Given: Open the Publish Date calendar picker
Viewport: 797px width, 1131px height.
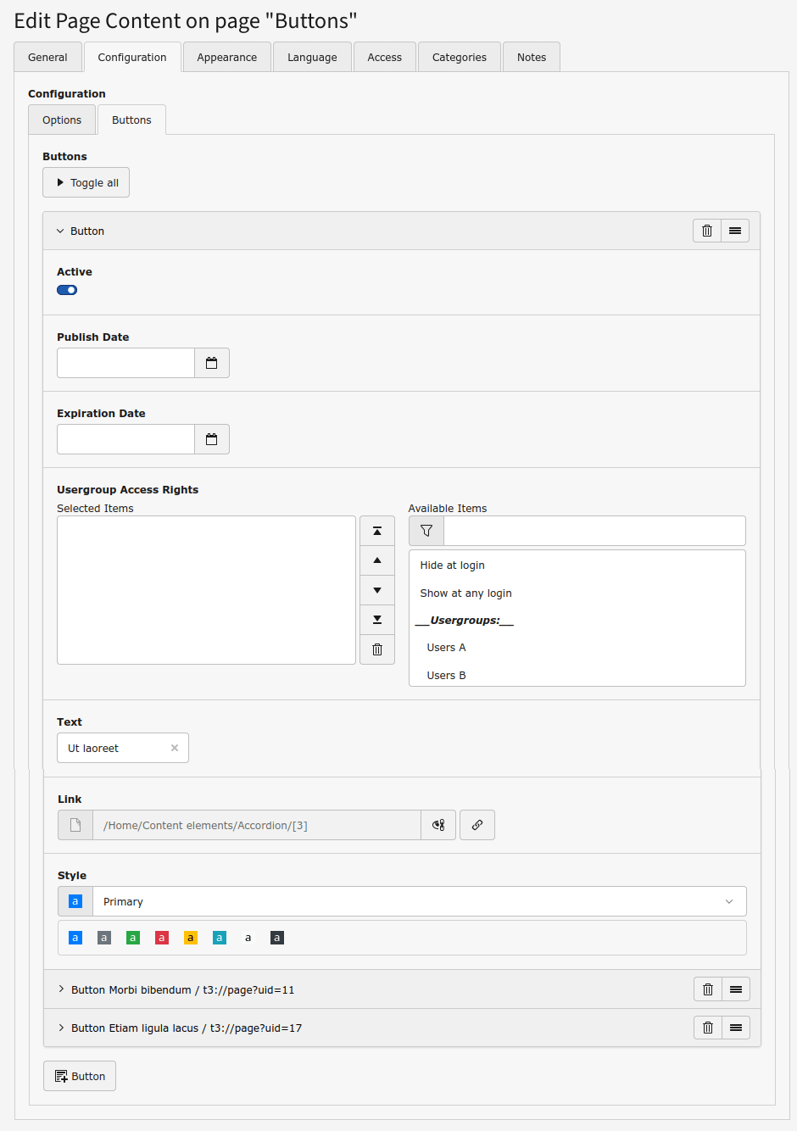Looking at the screenshot, I should (212, 363).
